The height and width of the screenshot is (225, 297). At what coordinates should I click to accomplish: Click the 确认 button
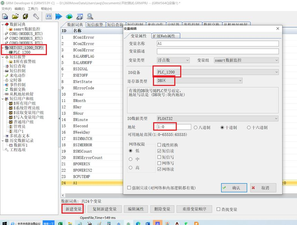click(234, 188)
